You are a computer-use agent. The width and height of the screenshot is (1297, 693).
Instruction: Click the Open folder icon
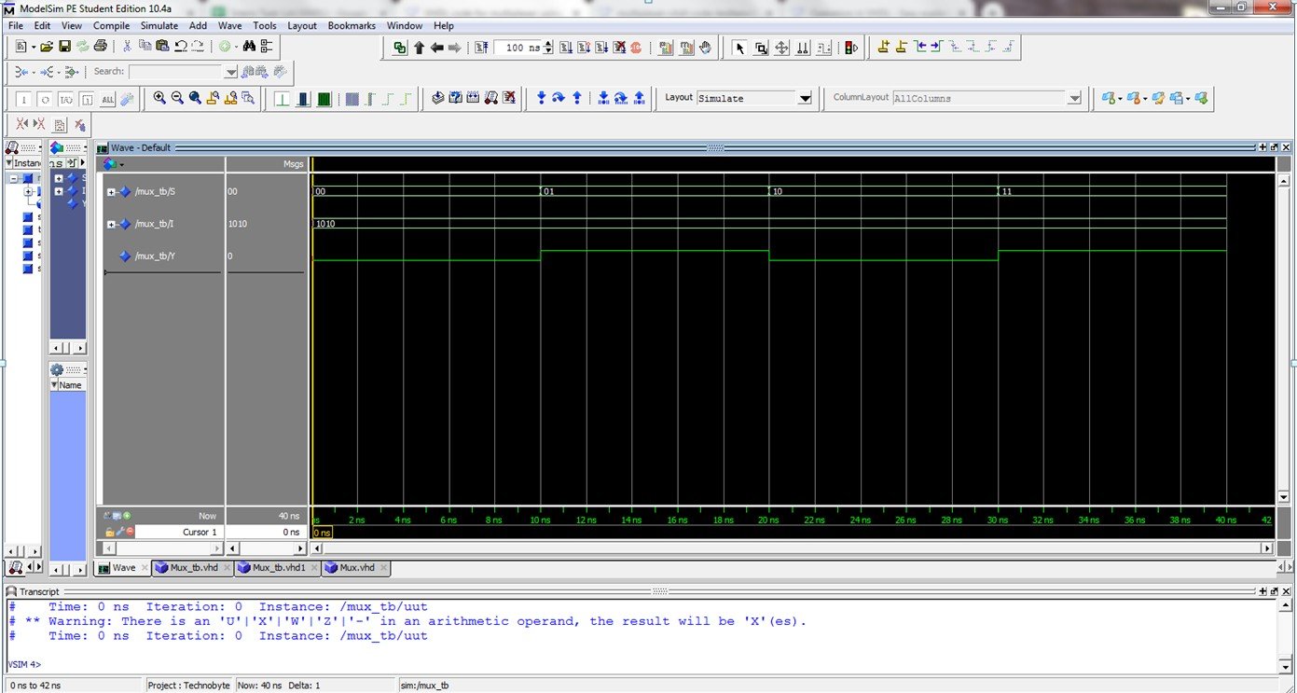click(46, 47)
